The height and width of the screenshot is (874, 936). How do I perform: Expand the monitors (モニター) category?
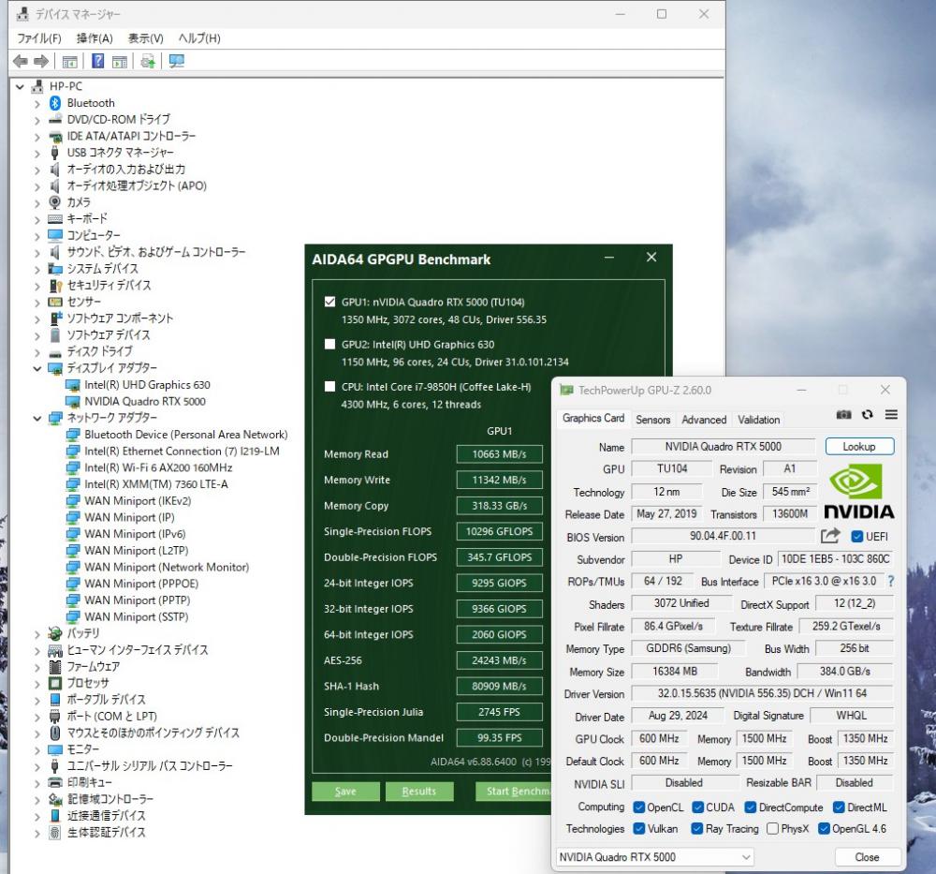coord(37,749)
